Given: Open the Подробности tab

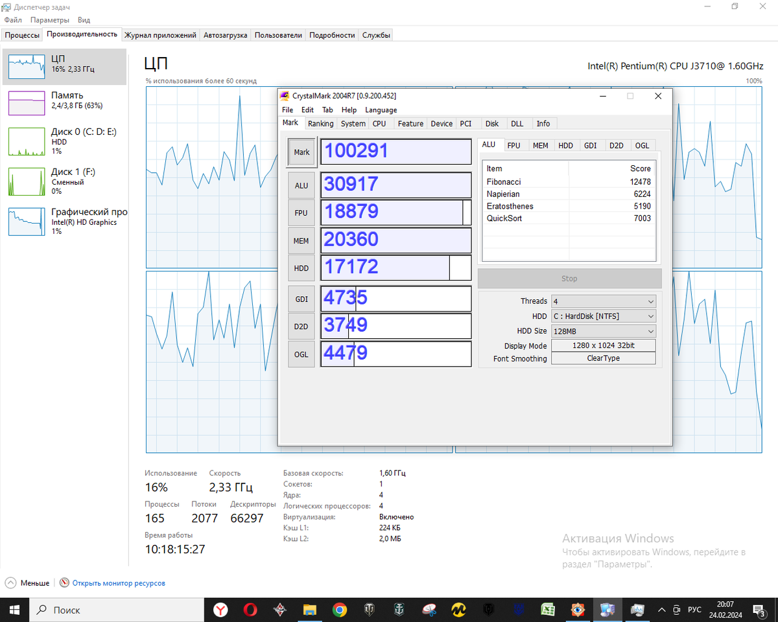Looking at the screenshot, I should 332,35.
